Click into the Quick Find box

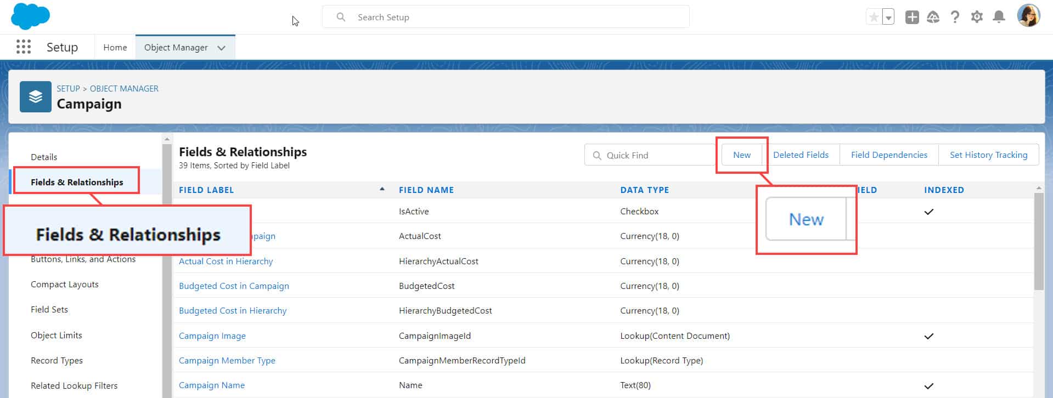coord(650,155)
